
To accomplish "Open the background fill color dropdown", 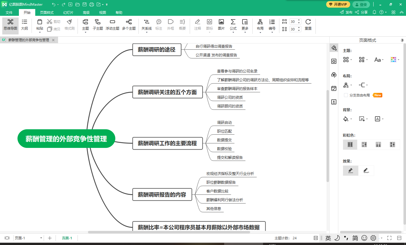I will 347,119.
